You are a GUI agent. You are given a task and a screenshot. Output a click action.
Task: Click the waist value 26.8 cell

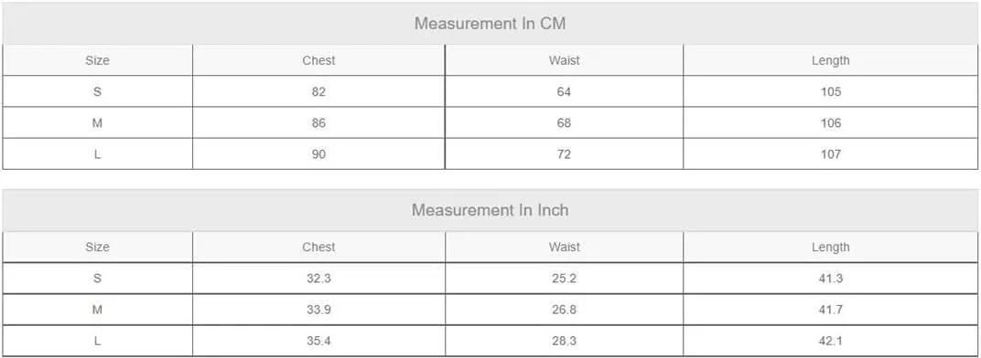564,310
